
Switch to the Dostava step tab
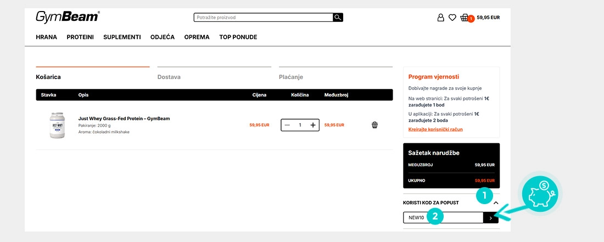point(169,77)
